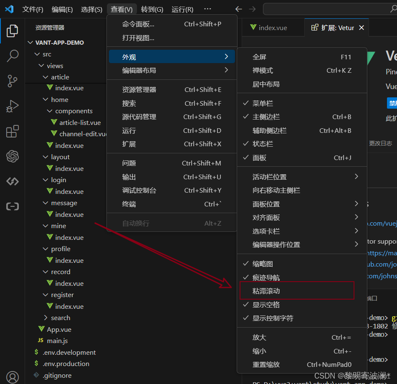The height and width of the screenshot is (384, 397).
Task: Open Source Control view icon
Action: coord(12,81)
